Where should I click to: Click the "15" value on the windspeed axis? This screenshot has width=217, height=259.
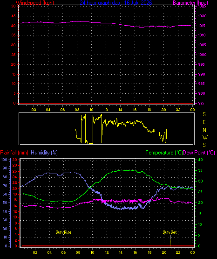click(14, 74)
